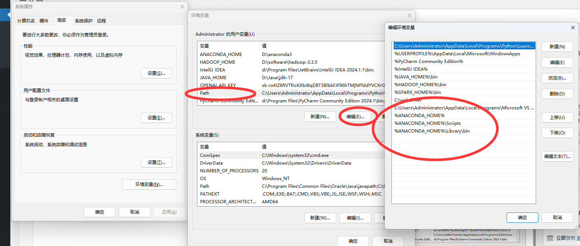Go to the 系统保护 tab
580x246 pixels.
[x=84, y=21]
